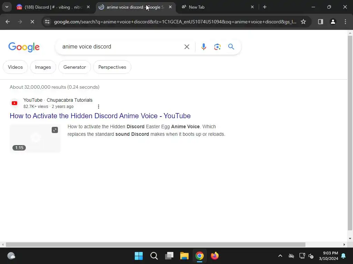This screenshot has width=353, height=264.
Task: Click the YouTube favicon of the result
Action: 14,103
